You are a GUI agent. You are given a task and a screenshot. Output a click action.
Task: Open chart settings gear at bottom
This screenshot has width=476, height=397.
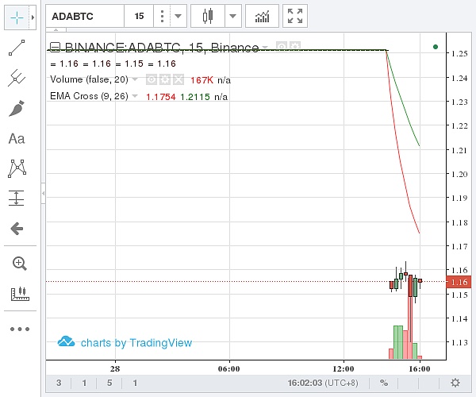click(455, 383)
